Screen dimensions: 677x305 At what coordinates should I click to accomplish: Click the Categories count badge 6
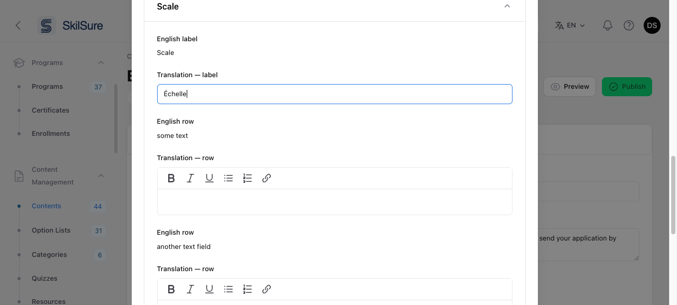click(x=99, y=255)
